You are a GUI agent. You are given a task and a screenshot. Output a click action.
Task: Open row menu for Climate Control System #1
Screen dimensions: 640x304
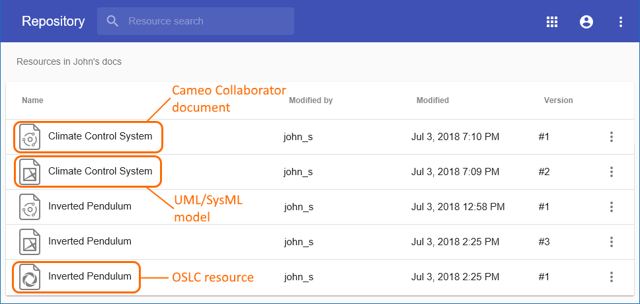pyautogui.click(x=612, y=137)
